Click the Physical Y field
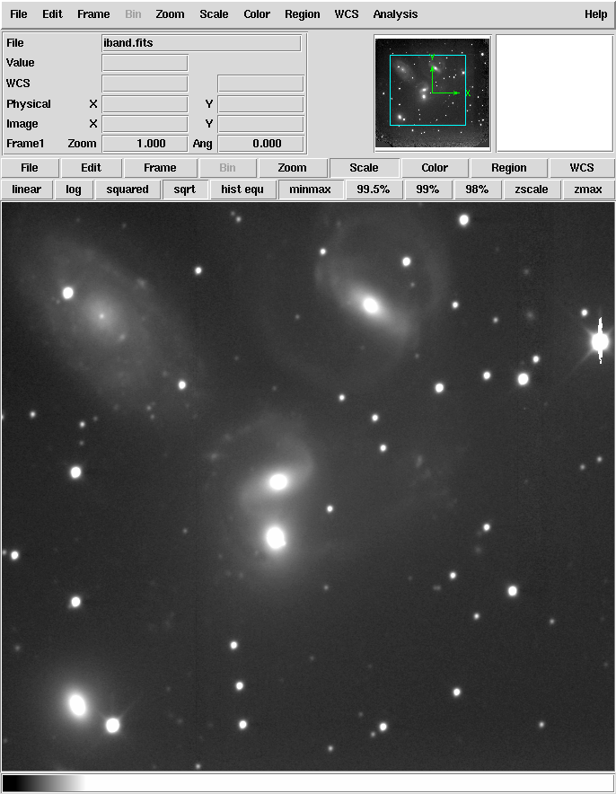This screenshot has height=794, width=616. [260, 104]
